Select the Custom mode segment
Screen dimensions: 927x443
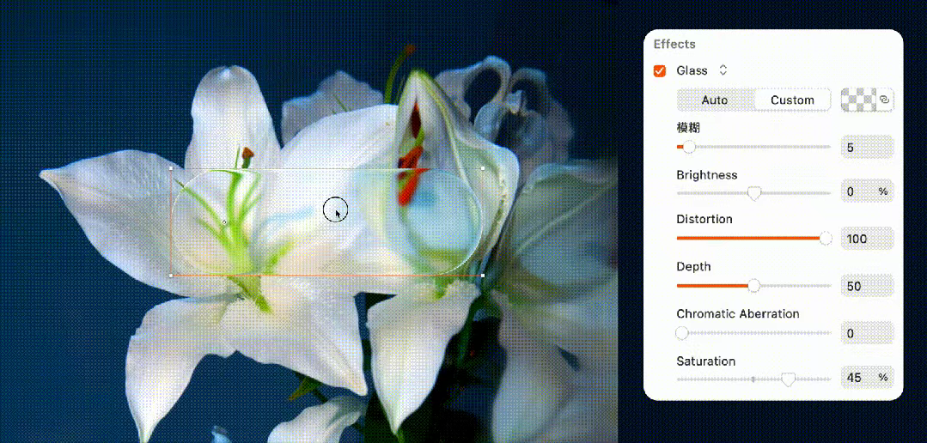791,100
